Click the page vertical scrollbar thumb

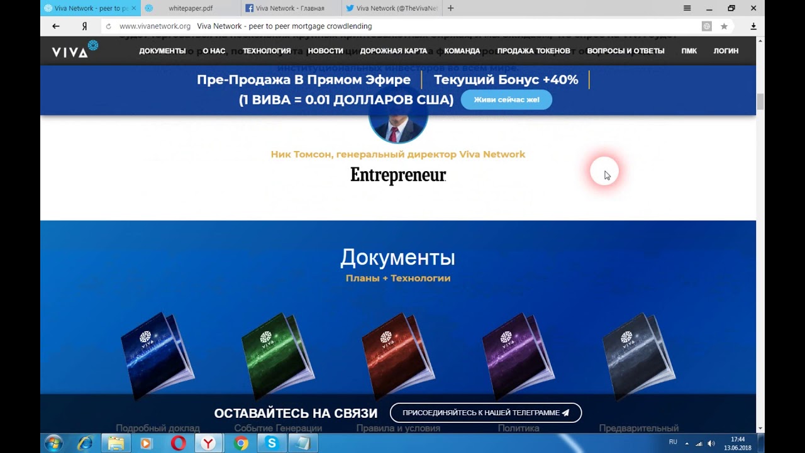point(760,101)
